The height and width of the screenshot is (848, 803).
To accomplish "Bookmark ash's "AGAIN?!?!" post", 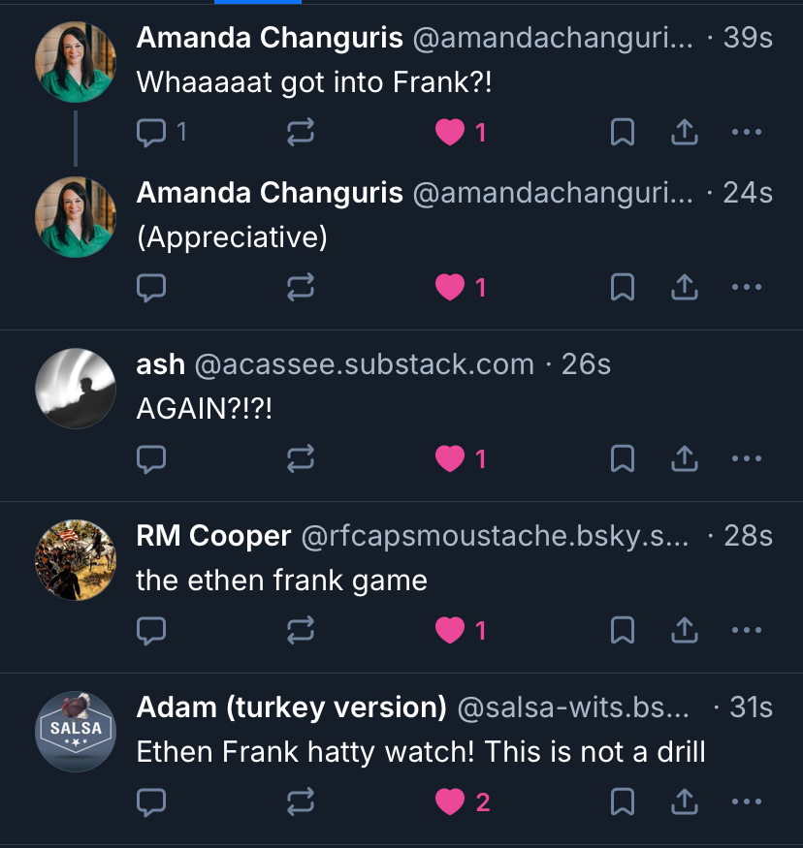I will [x=622, y=458].
